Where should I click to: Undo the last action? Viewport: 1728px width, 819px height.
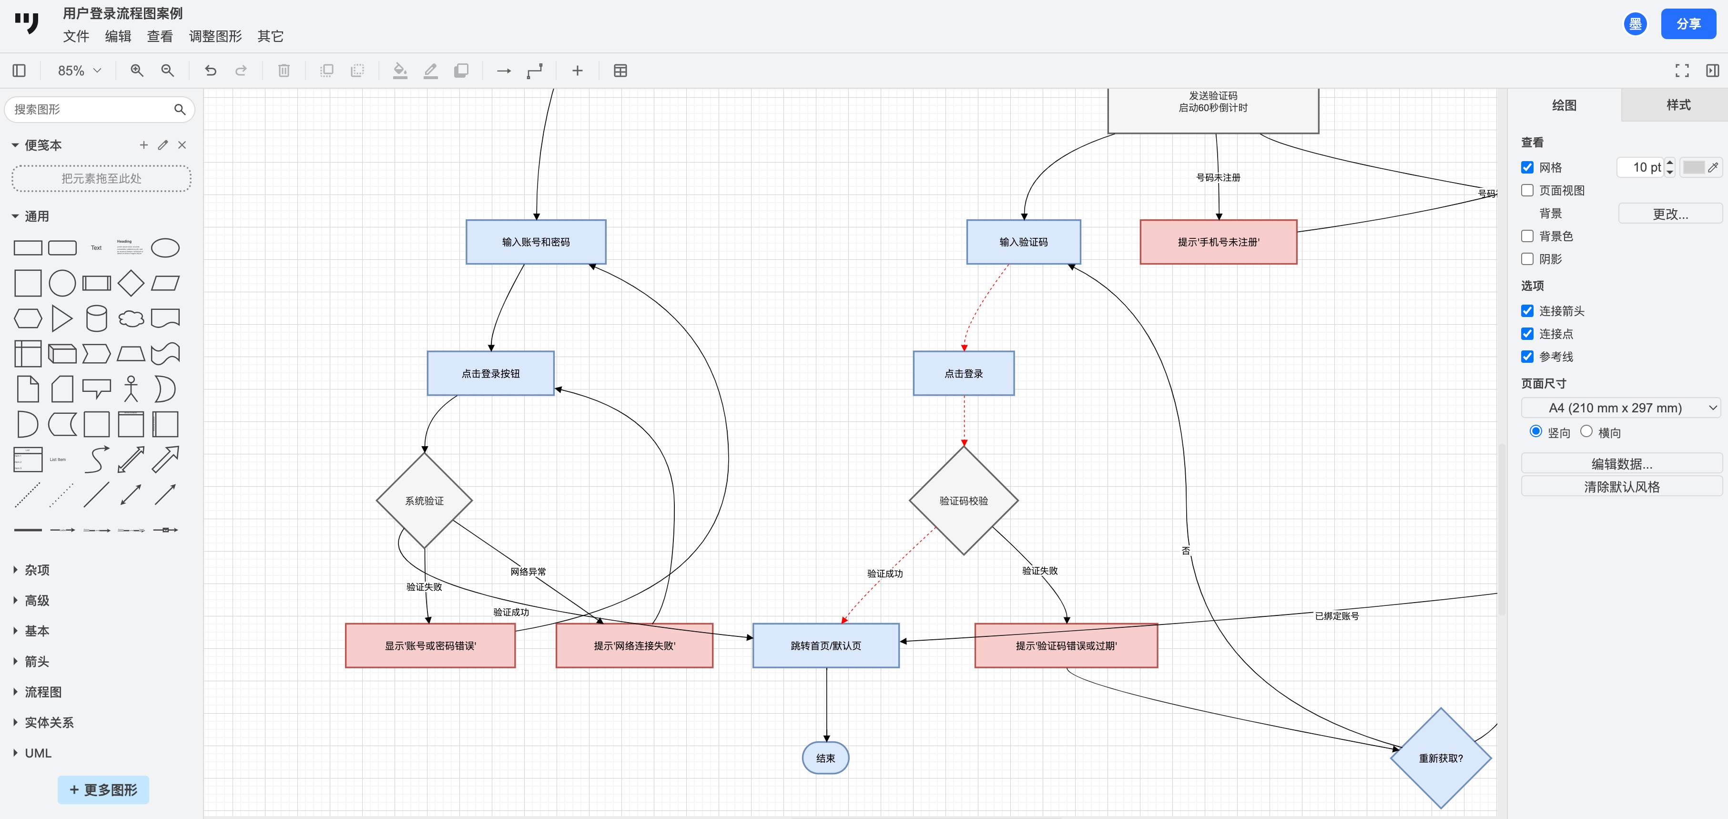pos(211,71)
